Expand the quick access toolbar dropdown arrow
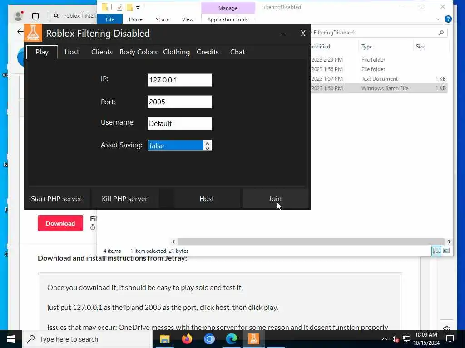Screen dimensions: 465x348 [138, 7]
